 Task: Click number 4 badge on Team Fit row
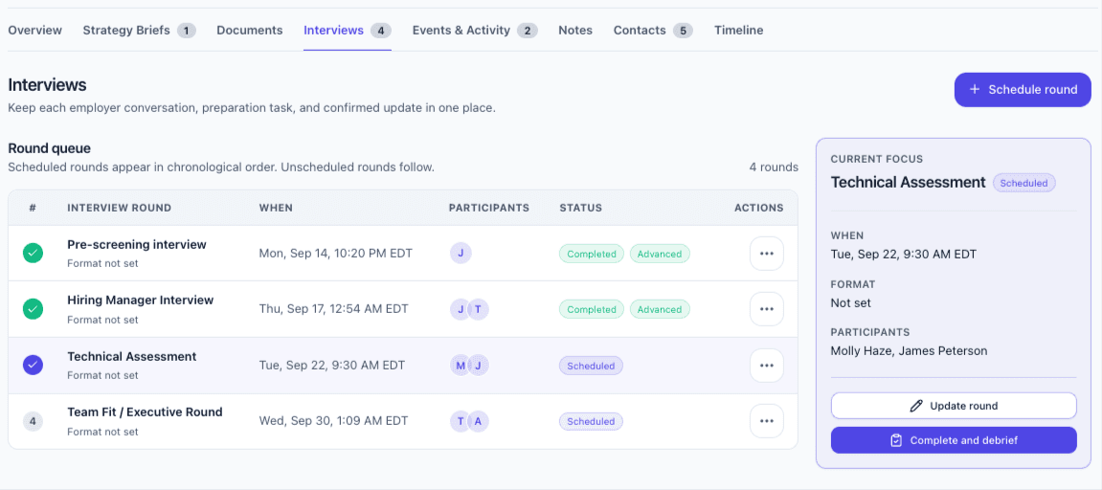point(34,421)
